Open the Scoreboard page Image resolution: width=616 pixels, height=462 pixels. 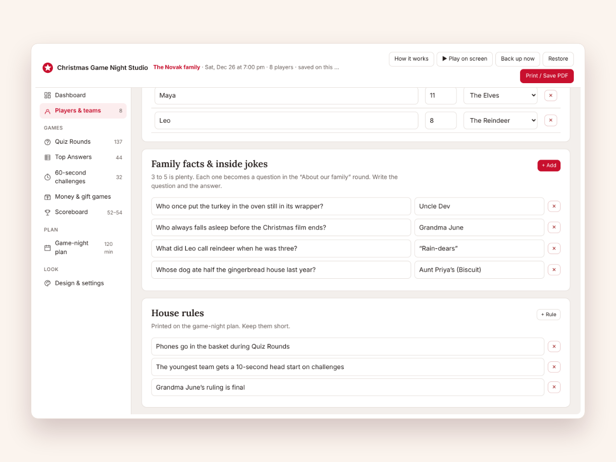click(x=83, y=212)
